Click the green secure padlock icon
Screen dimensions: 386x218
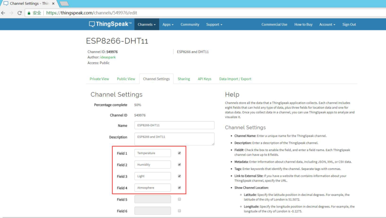point(29,13)
